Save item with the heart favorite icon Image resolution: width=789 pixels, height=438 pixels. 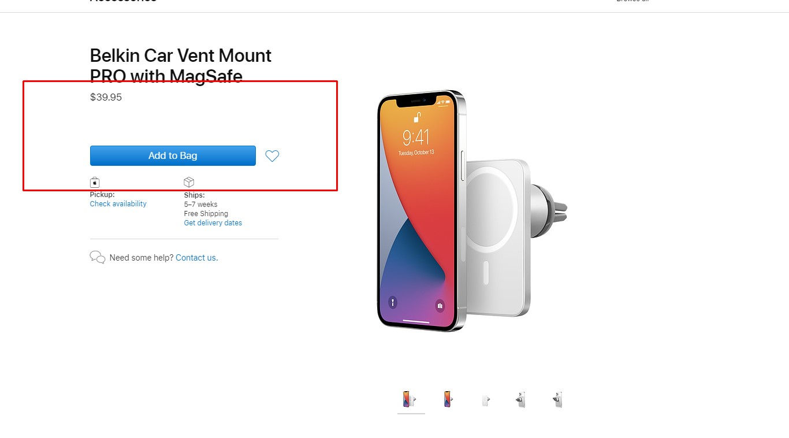click(272, 156)
